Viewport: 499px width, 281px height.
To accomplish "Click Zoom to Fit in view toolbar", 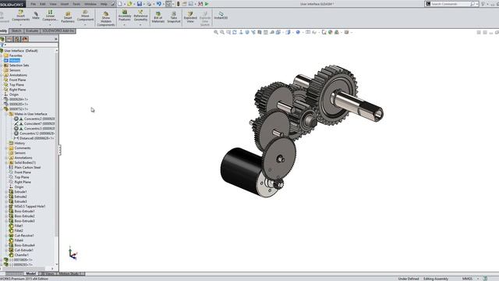I will click(x=216, y=32).
